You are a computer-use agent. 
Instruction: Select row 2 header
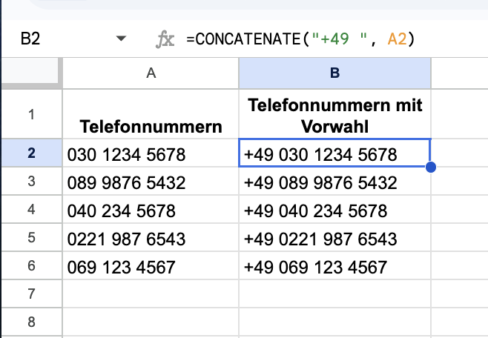tap(31, 153)
